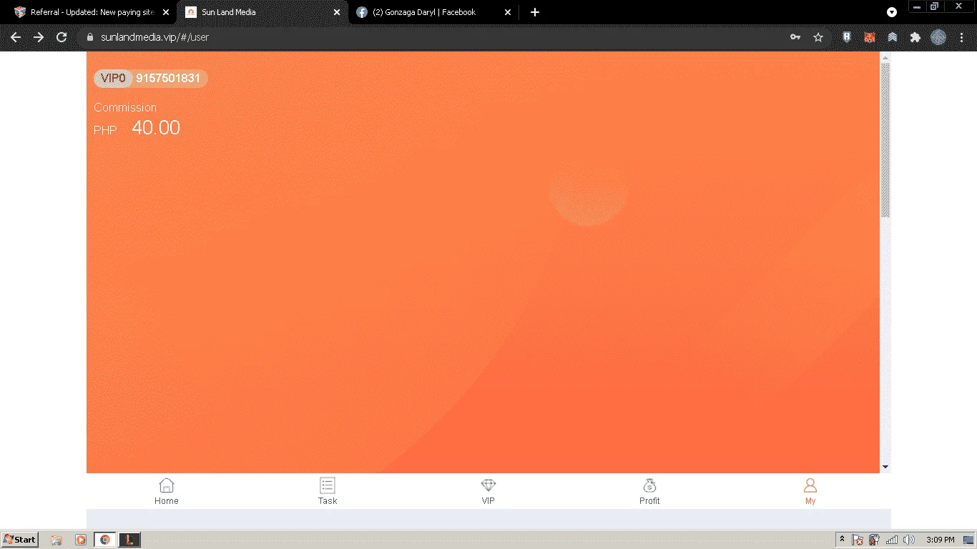Image resolution: width=977 pixels, height=549 pixels.
Task: Open saved passwords key icon
Action: click(x=795, y=37)
